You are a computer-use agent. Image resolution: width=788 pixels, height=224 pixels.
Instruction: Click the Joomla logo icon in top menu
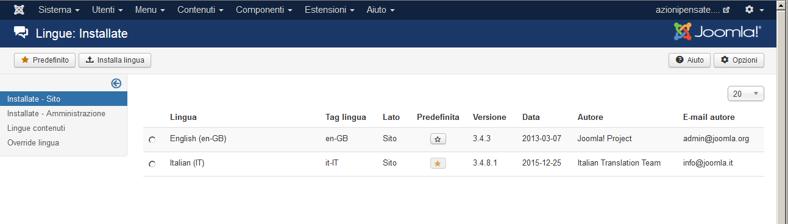[x=19, y=10]
